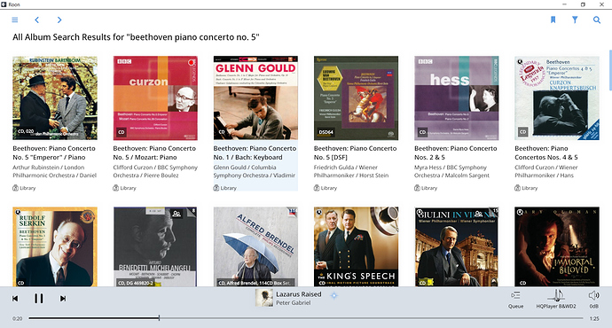Image resolution: width=612 pixels, height=328 pixels.
Task: Click Library badge under Rubinstein album
Action: [24, 188]
